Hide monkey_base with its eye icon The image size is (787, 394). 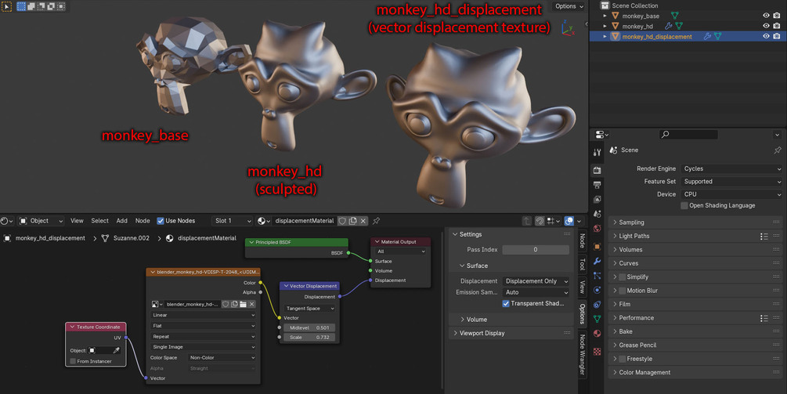766,16
